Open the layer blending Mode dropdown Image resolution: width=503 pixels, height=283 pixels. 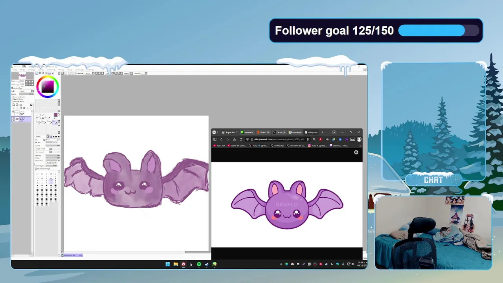(x=27, y=91)
